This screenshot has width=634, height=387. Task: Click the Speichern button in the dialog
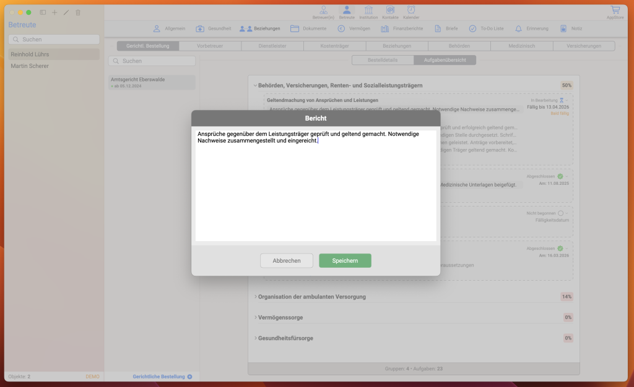click(x=345, y=261)
